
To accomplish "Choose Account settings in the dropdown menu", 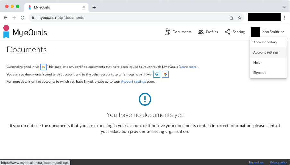I will click(x=269, y=52).
